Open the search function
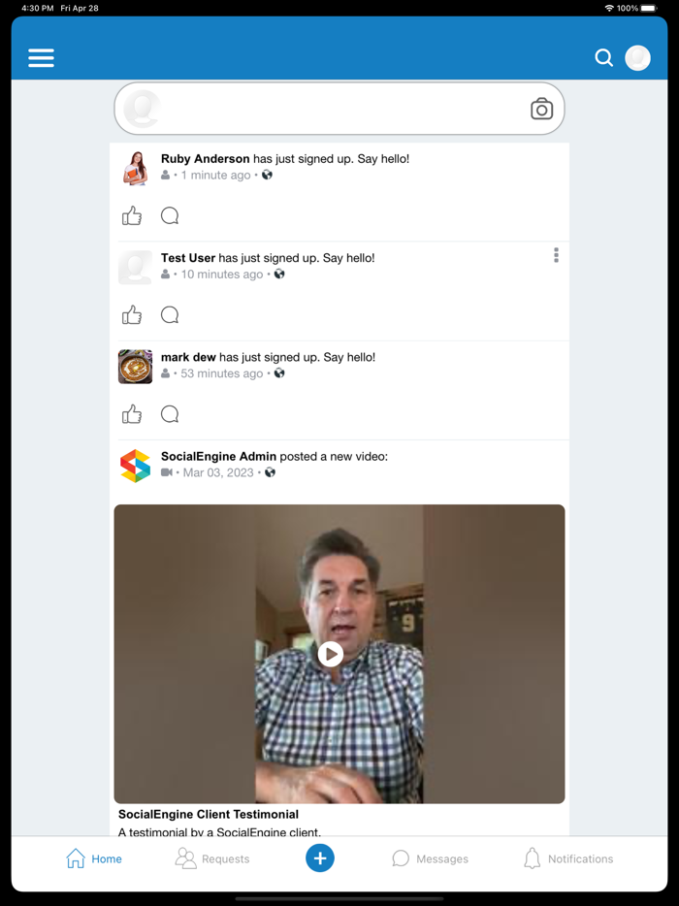Screen dimensions: 679x906 tap(603, 57)
